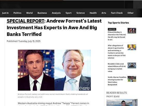The height and width of the screenshot is (106, 142).
Task: Open the Health section
Action: (x=93, y=13)
